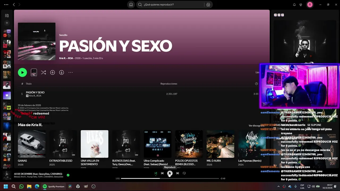Open ROA artist link in header
The height and width of the screenshot is (191, 340).
[x=70, y=58]
